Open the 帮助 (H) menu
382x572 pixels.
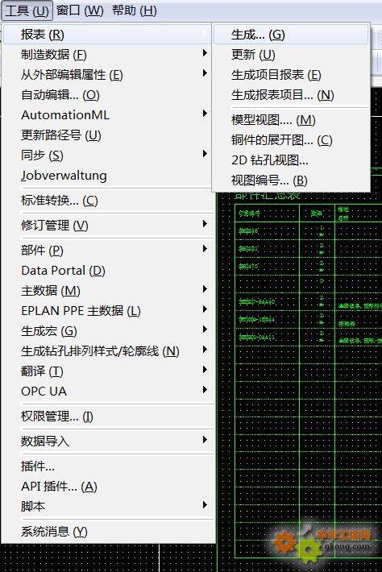[135, 10]
